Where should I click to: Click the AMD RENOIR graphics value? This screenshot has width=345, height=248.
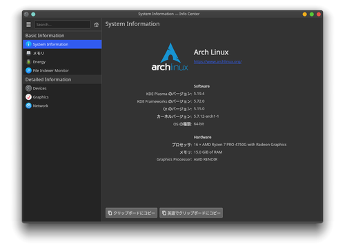[x=206, y=159]
